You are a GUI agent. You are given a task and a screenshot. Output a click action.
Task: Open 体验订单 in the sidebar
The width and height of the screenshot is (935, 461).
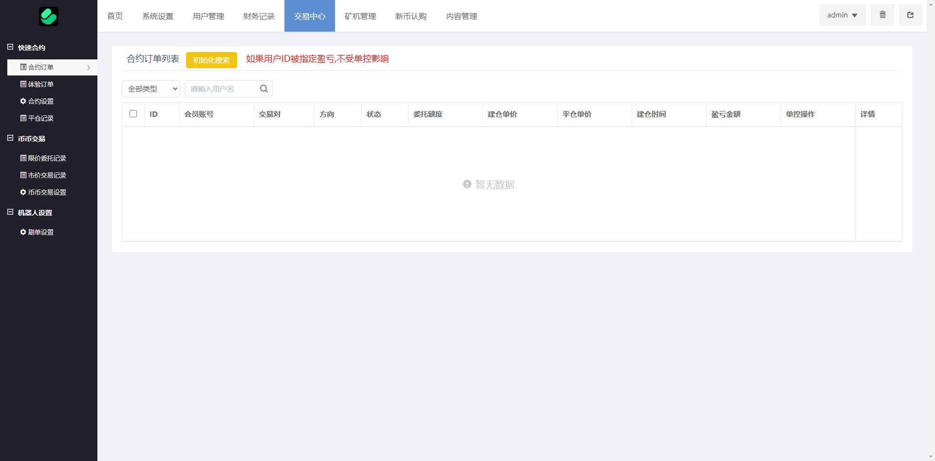pos(41,84)
